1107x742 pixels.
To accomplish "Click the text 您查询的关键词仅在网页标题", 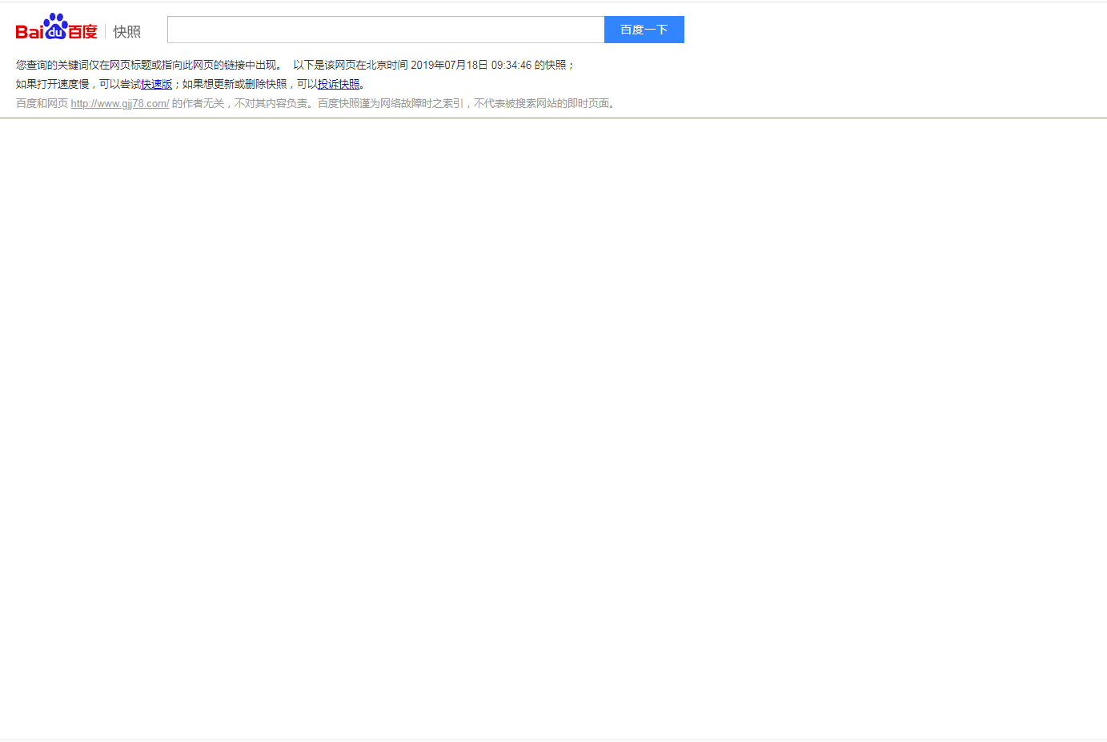I will click(x=83, y=65).
